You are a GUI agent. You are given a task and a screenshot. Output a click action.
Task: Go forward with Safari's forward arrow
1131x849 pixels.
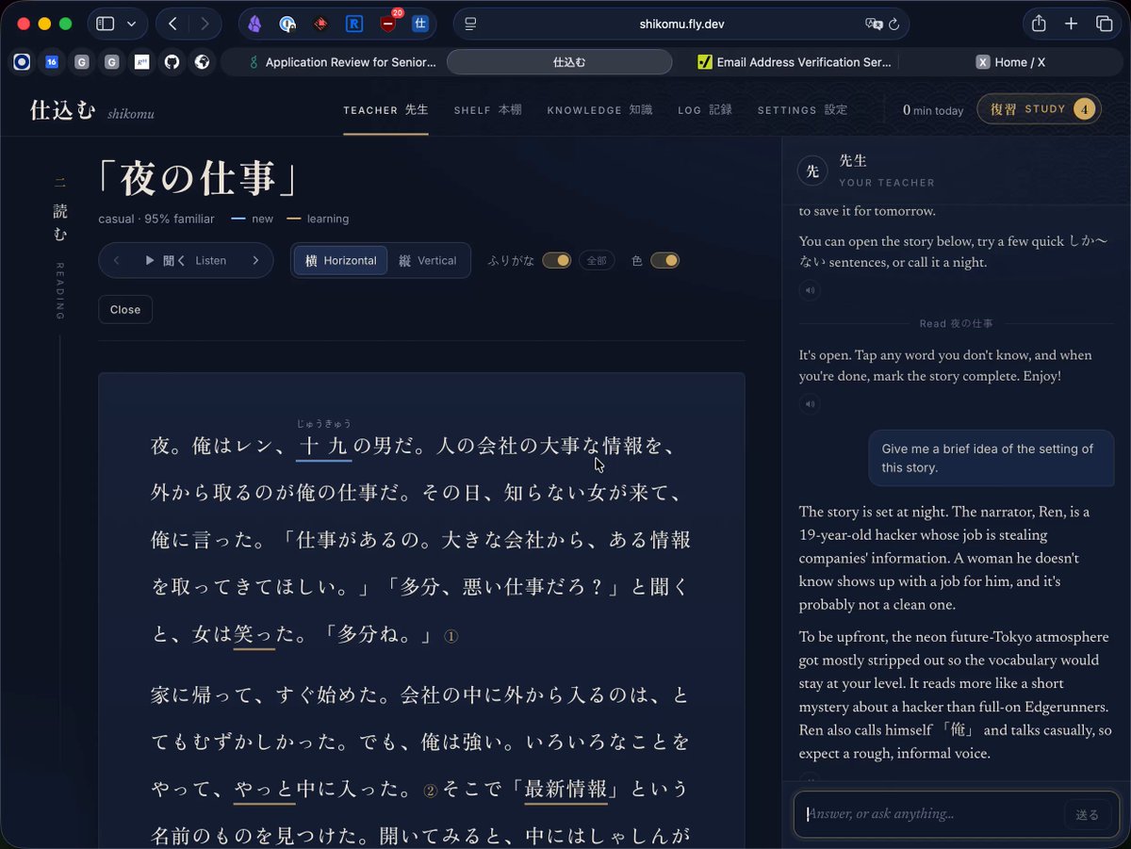(x=205, y=24)
